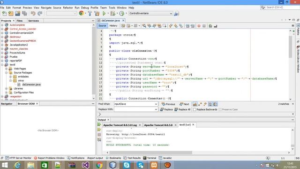Open the Debug menu

click(85, 8)
